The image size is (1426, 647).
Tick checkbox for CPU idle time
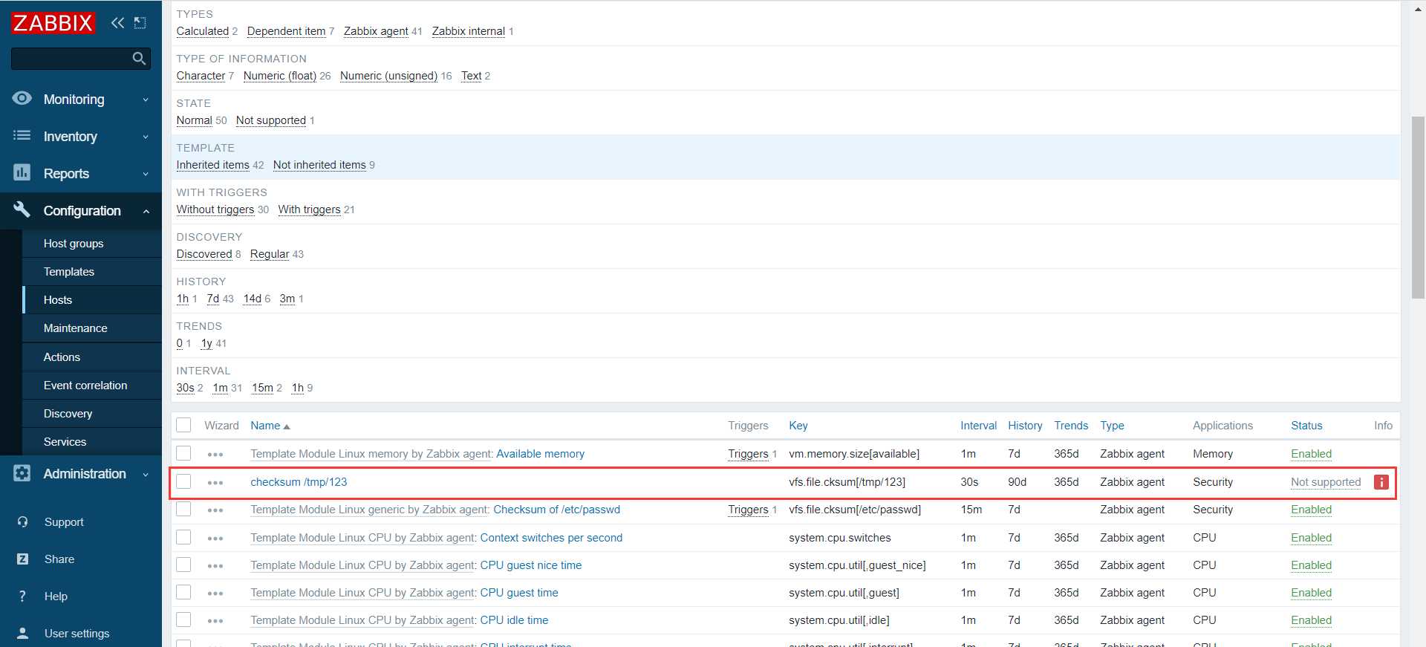point(183,620)
